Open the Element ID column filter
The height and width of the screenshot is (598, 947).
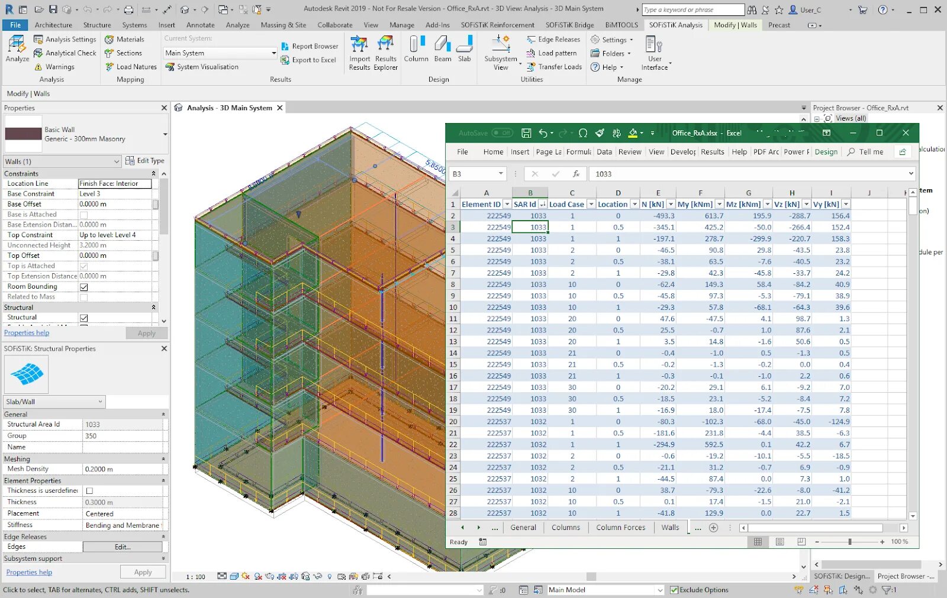(x=507, y=204)
